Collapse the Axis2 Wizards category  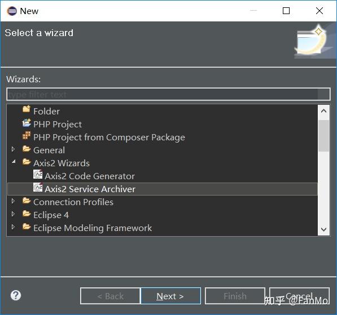pos(14,162)
